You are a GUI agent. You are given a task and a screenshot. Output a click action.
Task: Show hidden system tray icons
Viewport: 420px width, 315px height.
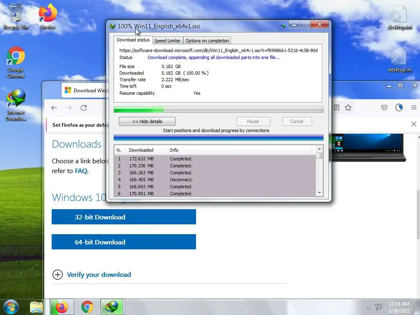click(x=369, y=307)
